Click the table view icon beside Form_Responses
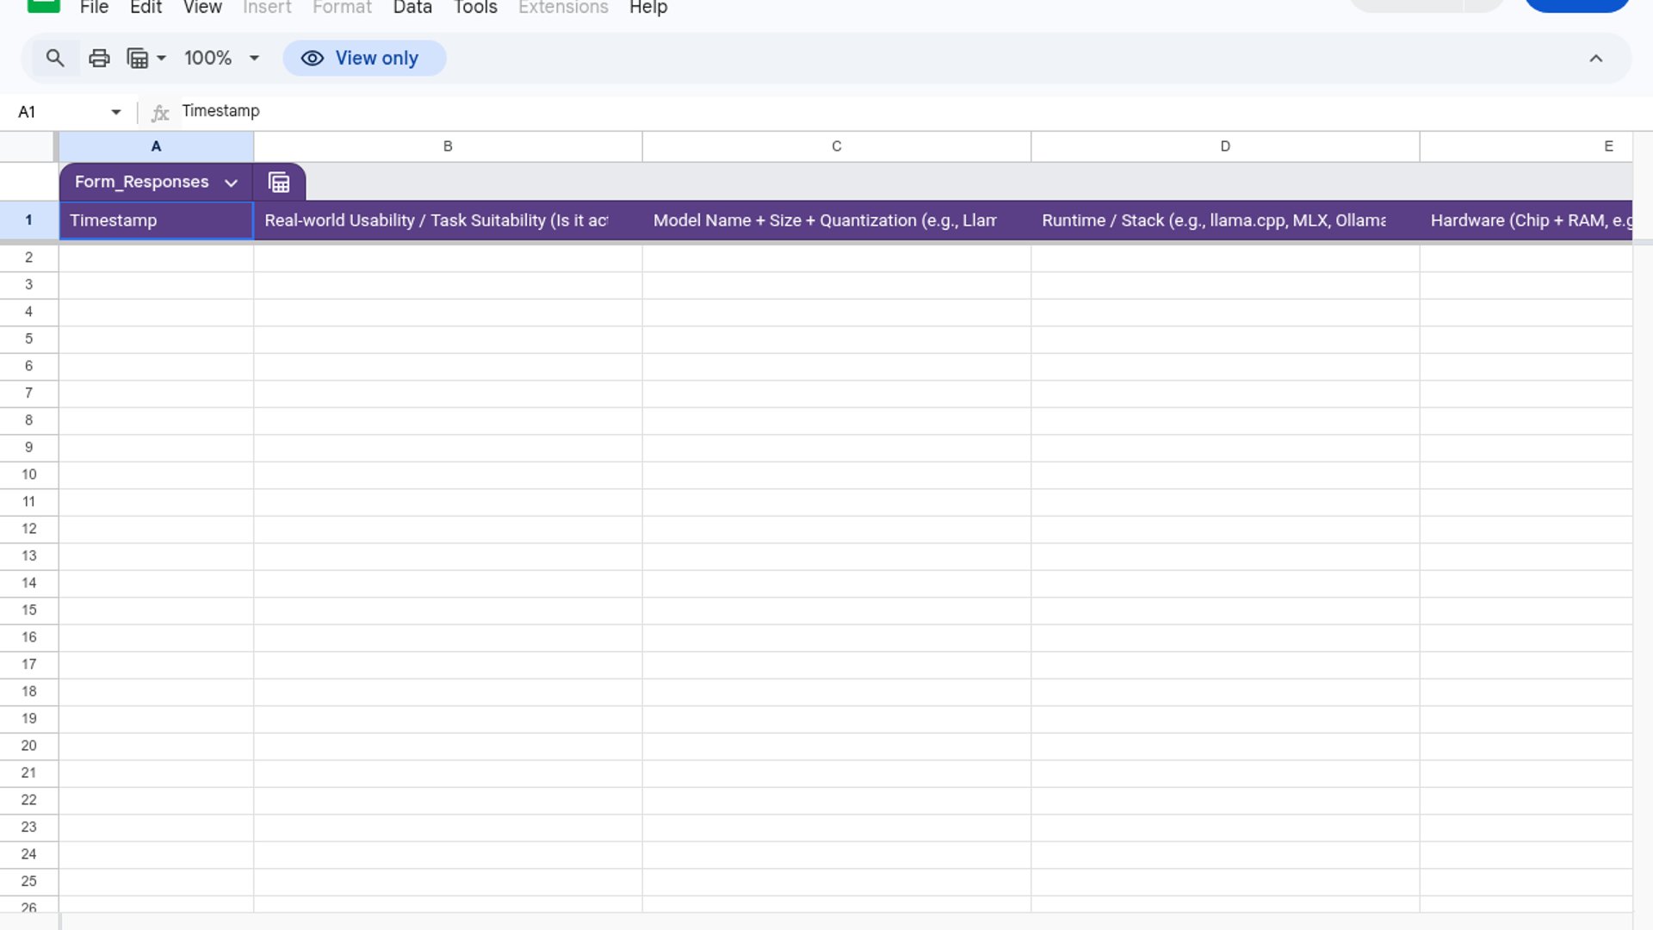 [x=279, y=183]
